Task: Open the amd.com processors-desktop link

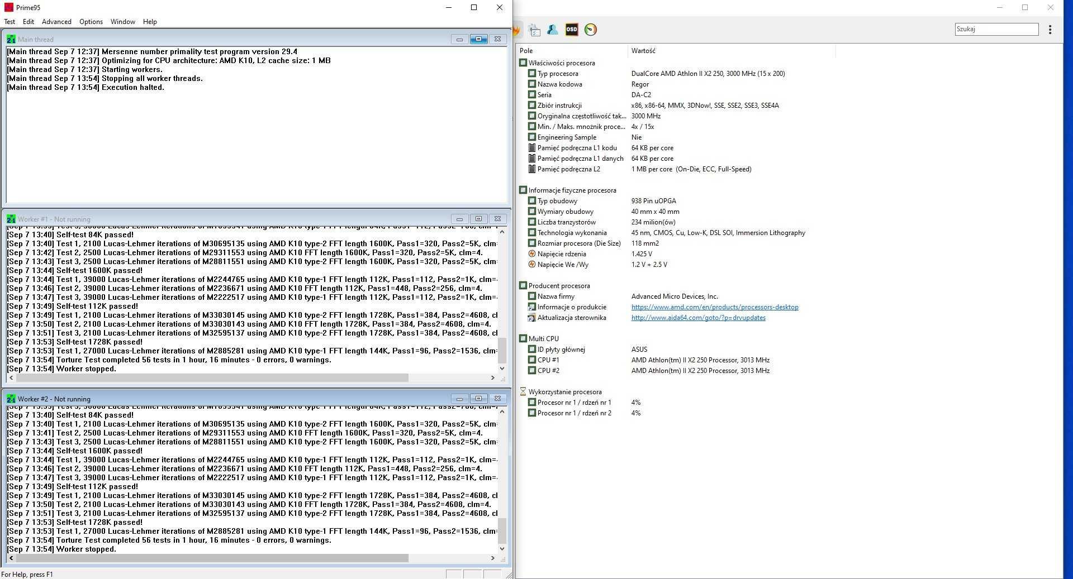Action: coord(715,307)
